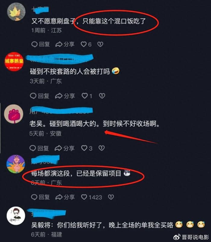Click the 晋哥说电影 Weibo watermark
The image size is (211, 242).
tap(191, 237)
